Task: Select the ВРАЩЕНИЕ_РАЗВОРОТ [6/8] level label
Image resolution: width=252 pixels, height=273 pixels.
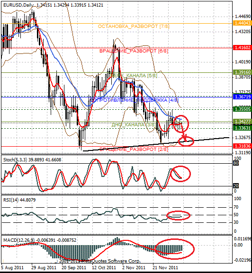Action: pos(134,51)
